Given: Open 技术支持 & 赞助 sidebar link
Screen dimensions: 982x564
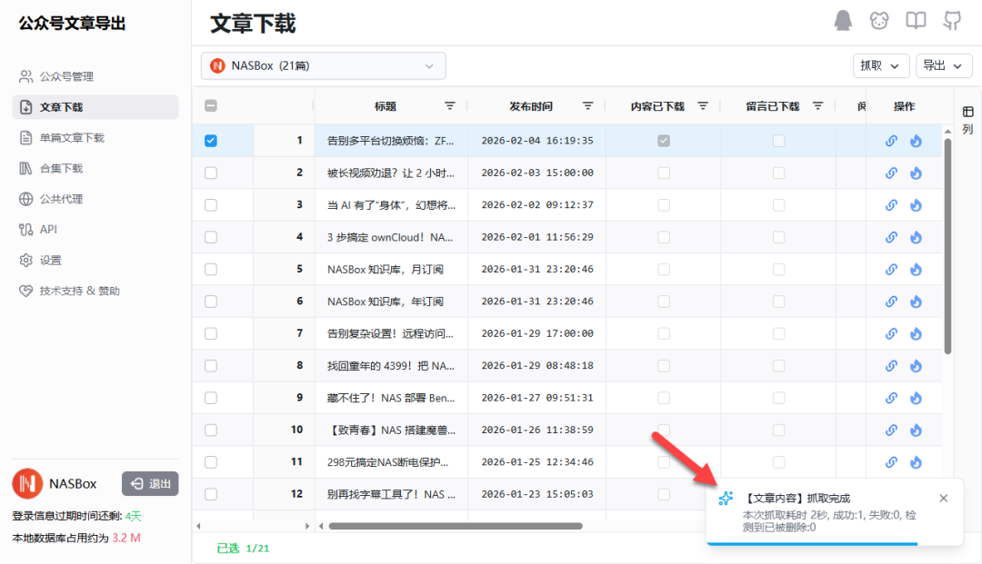Looking at the screenshot, I should [79, 291].
